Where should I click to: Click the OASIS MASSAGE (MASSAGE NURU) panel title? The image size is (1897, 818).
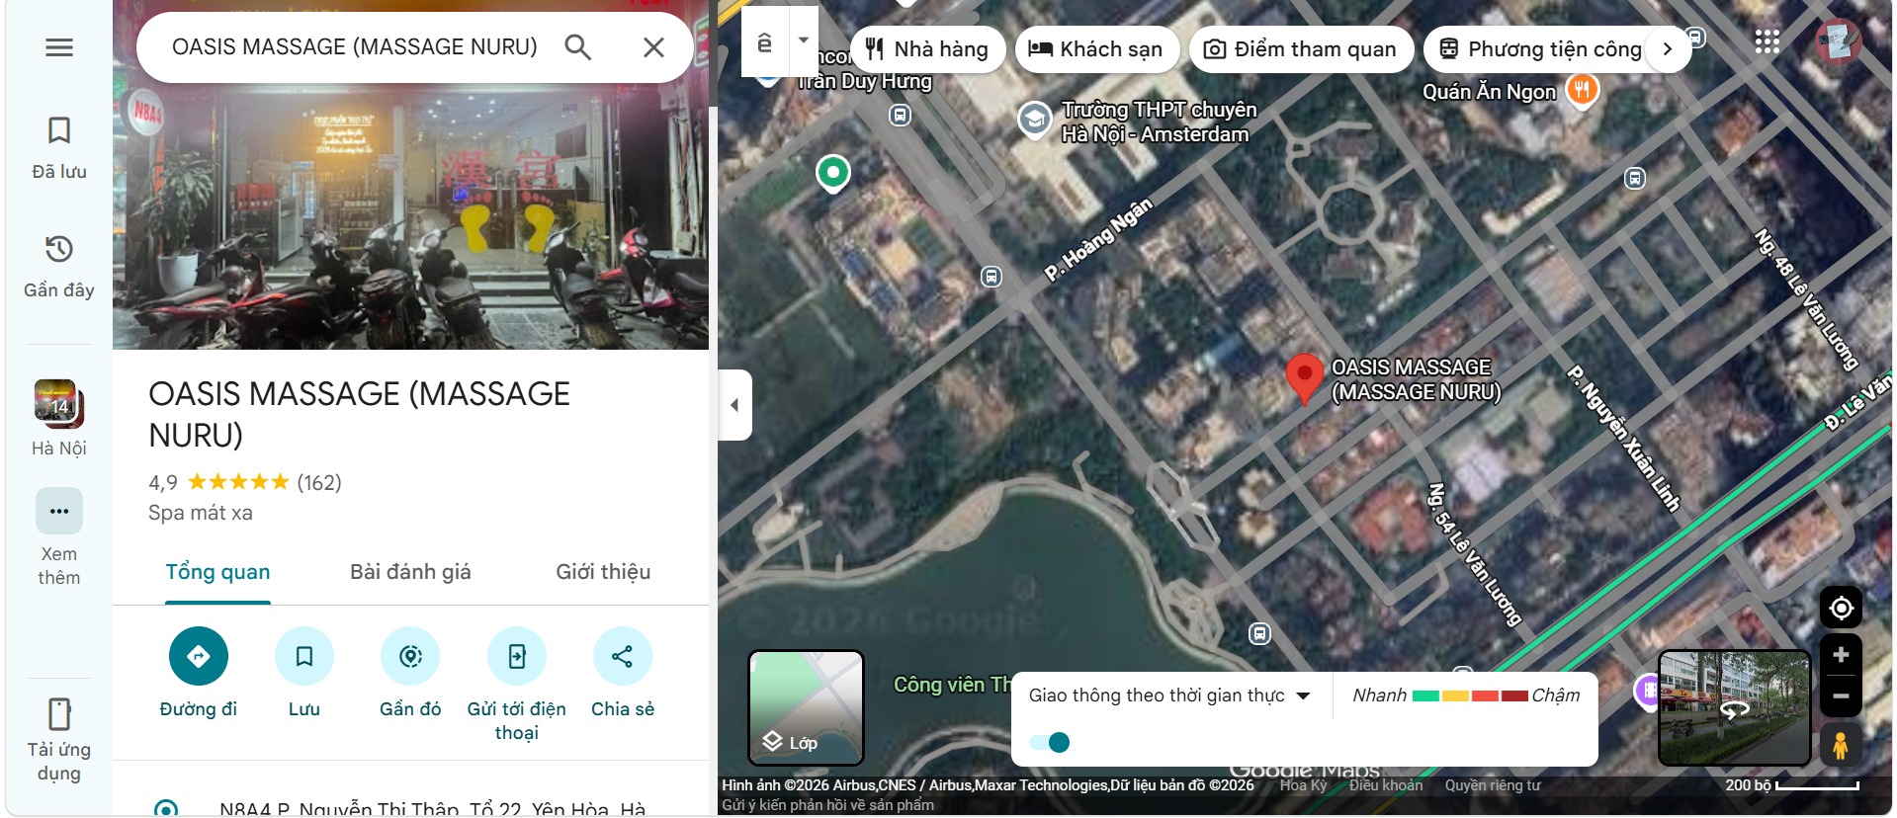tap(359, 414)
